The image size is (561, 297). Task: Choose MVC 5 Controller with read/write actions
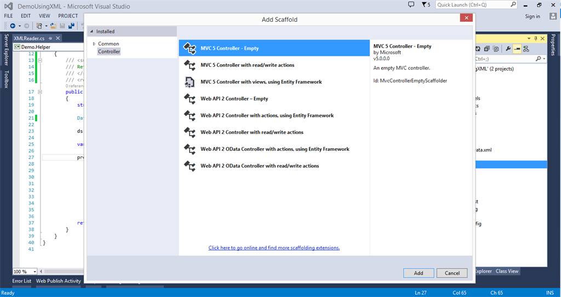(x=274, y=65)
